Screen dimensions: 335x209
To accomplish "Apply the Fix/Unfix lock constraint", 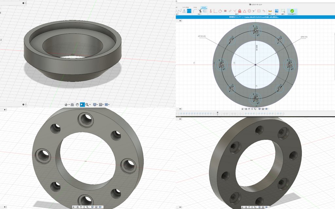I will (x=240, y=11).
